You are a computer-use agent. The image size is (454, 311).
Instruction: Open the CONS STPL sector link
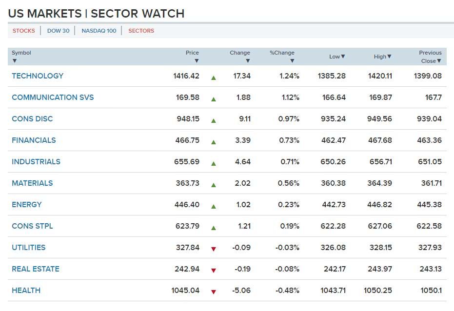coord(32,226)
